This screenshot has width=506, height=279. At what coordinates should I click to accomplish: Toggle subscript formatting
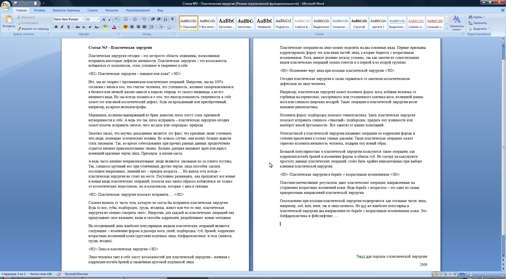[84, 27]
